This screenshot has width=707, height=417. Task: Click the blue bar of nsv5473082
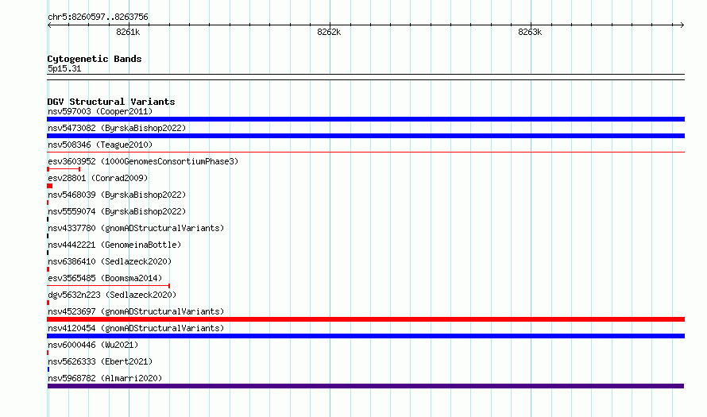tap(365, 136)
